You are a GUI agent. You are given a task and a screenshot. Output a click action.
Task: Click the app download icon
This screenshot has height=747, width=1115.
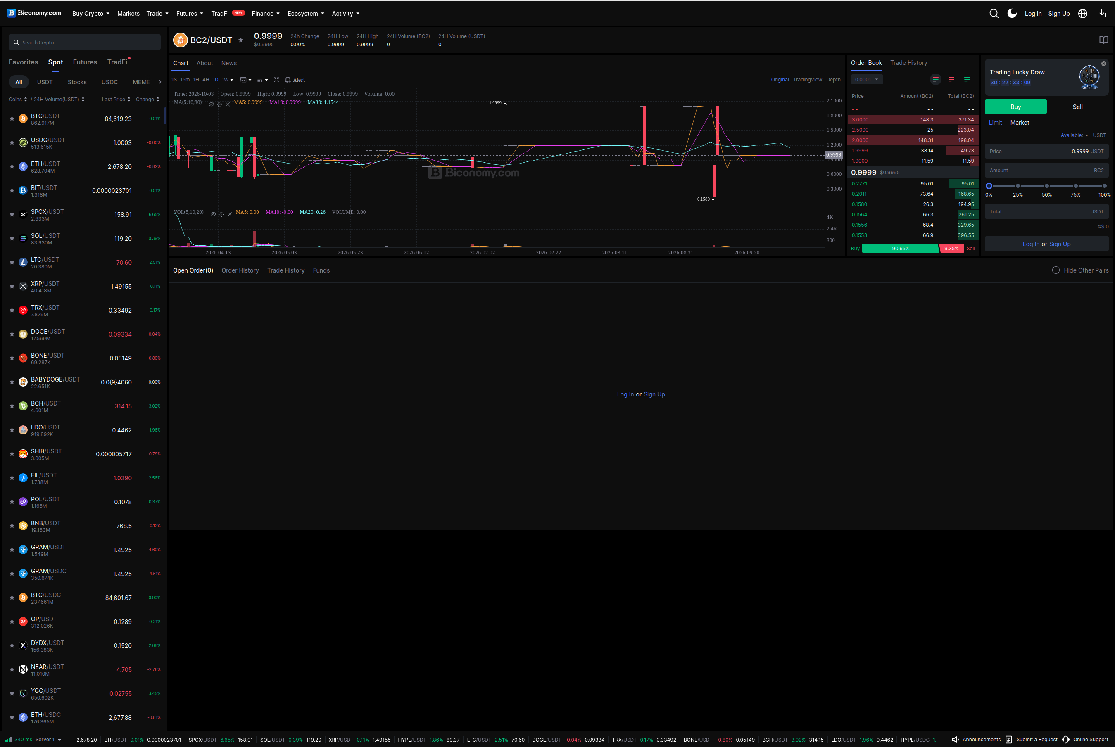coord(1102,13)
